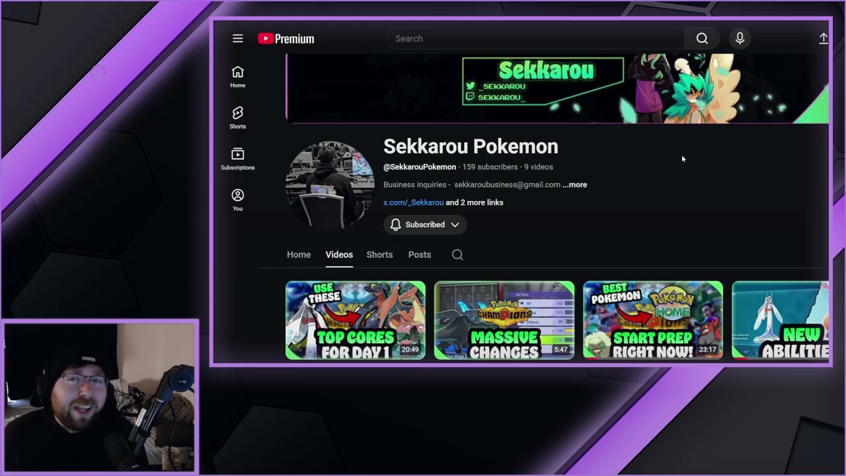This screenshot has width=846, height=476.
Task: Click the Sekkarou channel banner
Action: pyautogui.click(x=557, y=89)
